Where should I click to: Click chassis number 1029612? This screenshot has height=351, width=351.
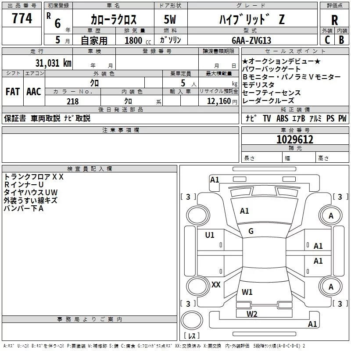[295, 139]
